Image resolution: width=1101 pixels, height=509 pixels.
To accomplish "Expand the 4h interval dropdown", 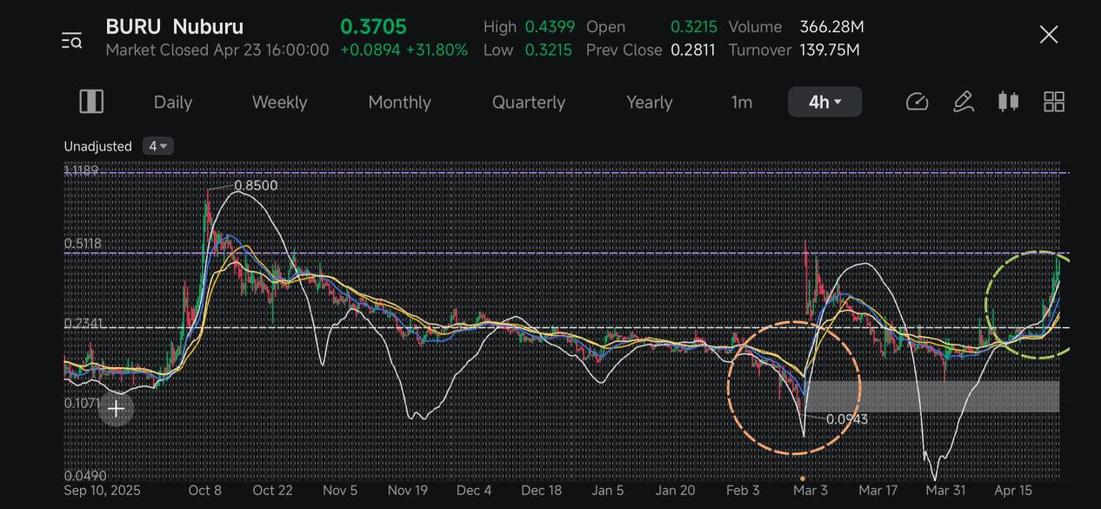I will [x=824, y=102].
